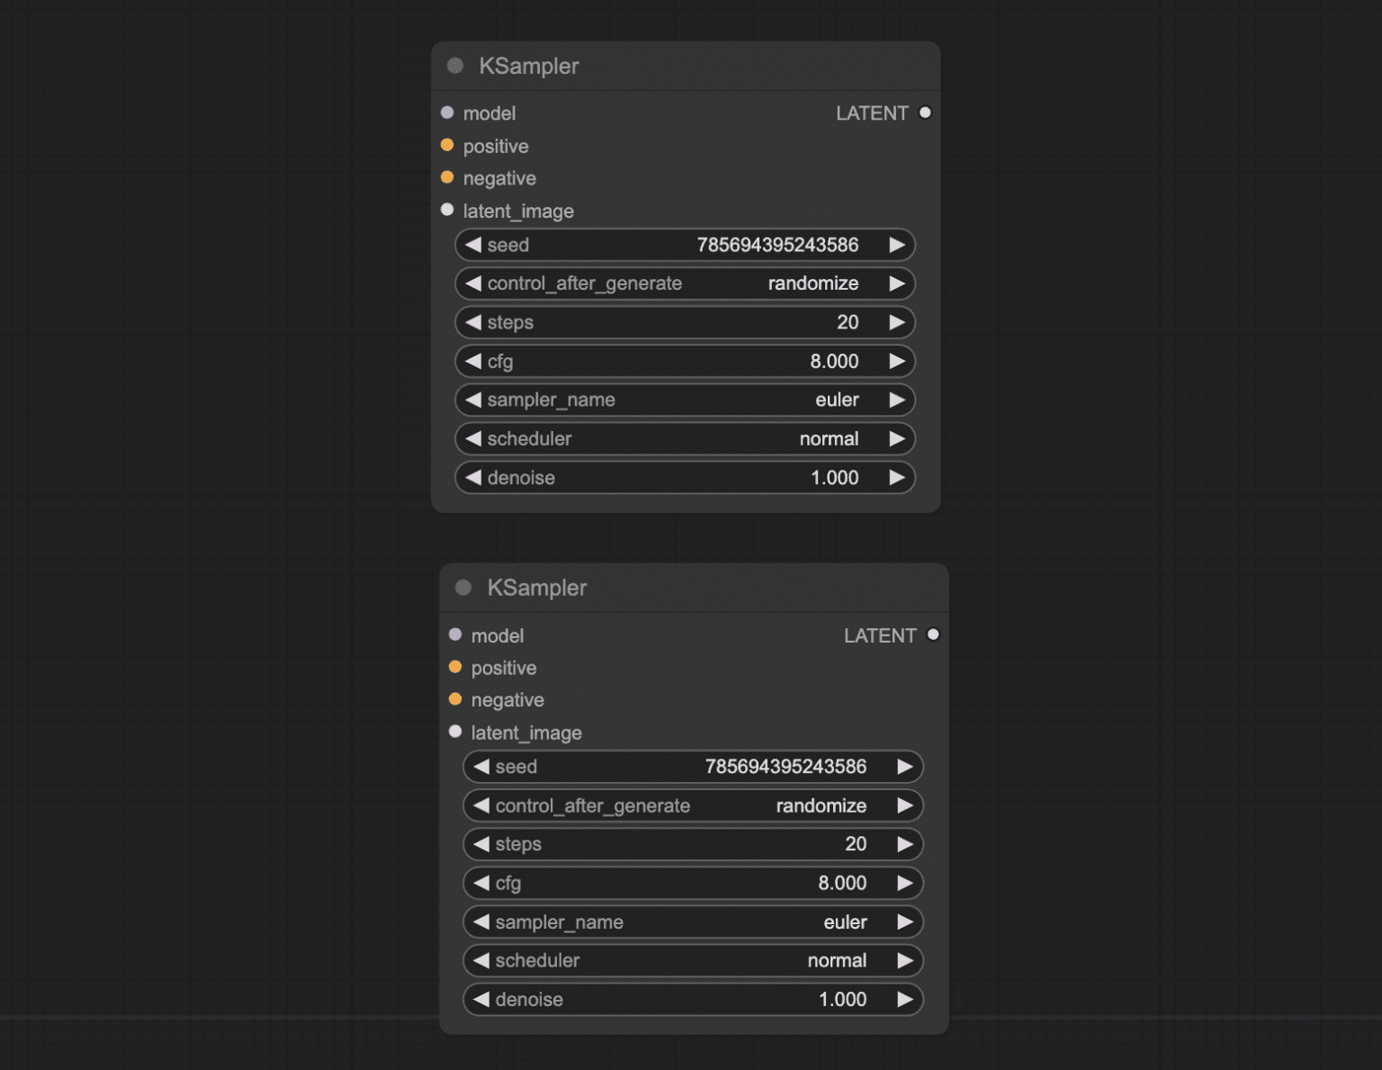
Task: Click the denoise slider in bottom node
Action: pos(693,999)
